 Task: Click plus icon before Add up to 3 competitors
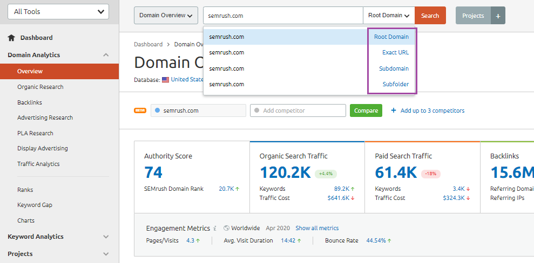tap(394, 110)
